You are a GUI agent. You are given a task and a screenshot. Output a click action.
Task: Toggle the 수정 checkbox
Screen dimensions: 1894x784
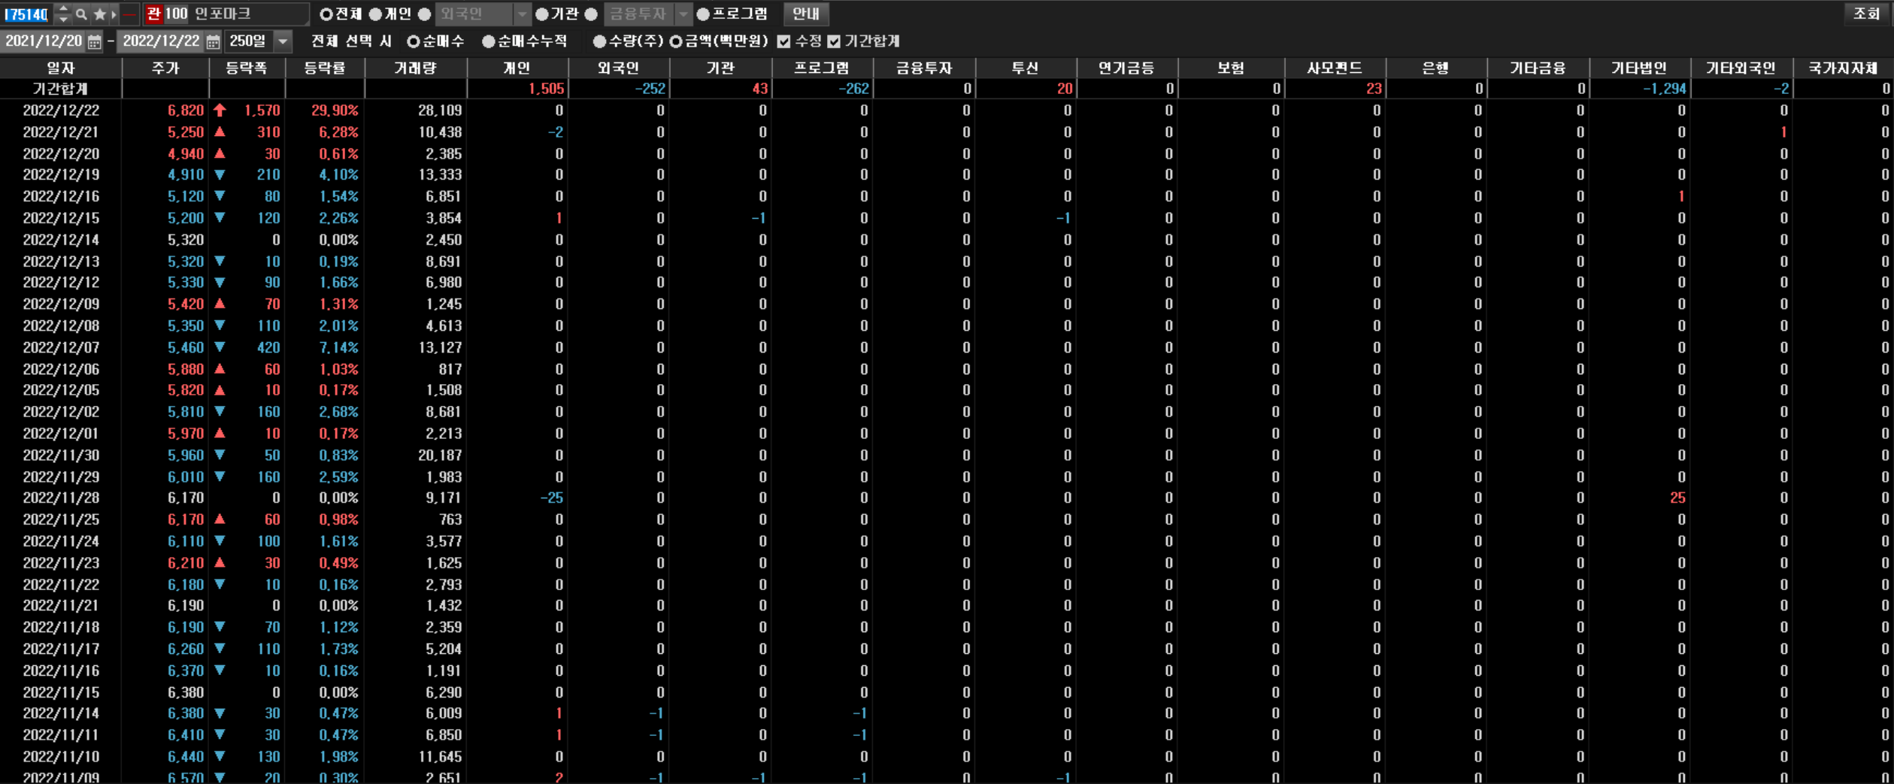pyautogui.click(x=784, y=41)
